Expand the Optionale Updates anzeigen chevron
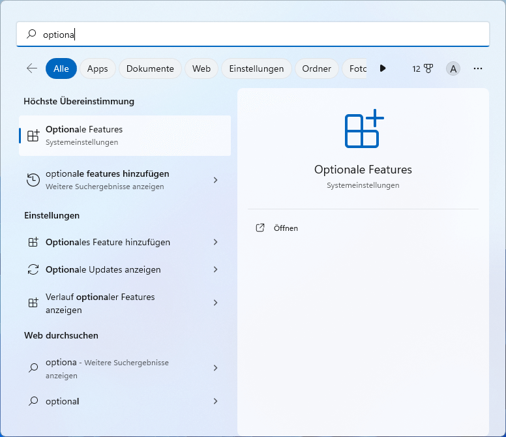This screenshot has height=437, width=506. click(x=216, y=269)
